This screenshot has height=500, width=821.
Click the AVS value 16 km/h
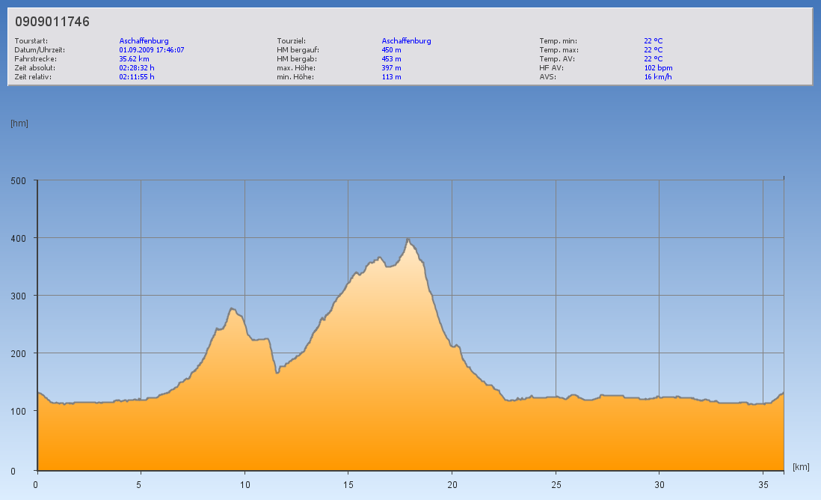point(658,76)
